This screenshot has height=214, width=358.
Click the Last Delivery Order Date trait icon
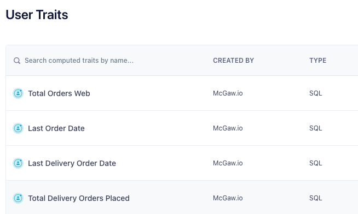click(18, 163)
